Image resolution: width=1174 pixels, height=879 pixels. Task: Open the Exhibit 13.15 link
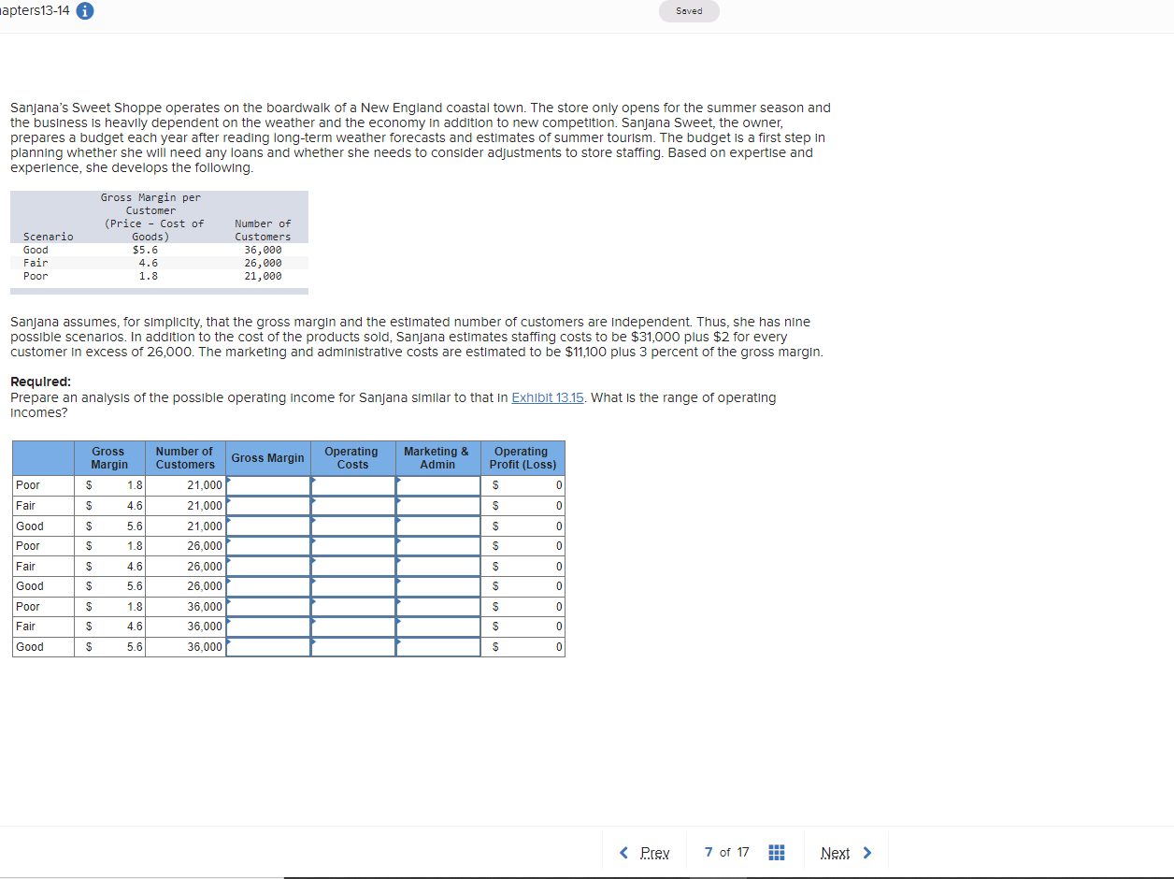(548, 397)
